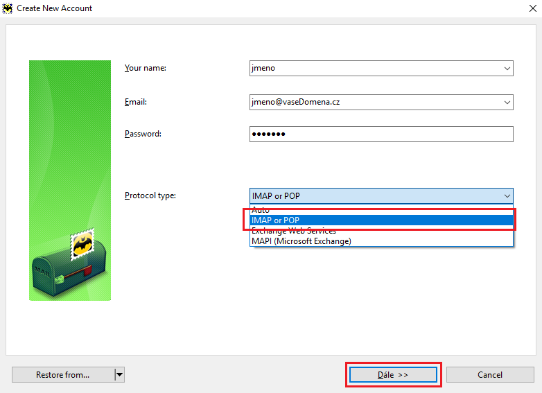
Task: Click the Protocol type label
Action: [x=150, y=195]
